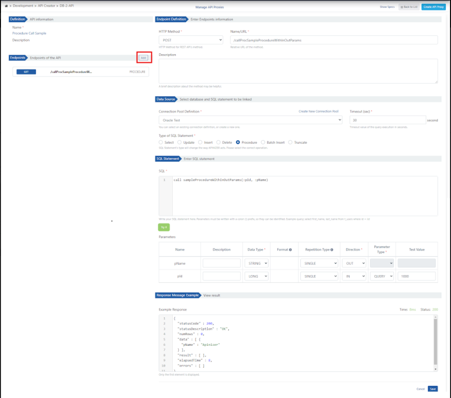This screenshot has height=398, width=451.
Task: Click the API Creator breadcrumb item
Action: point(47,6)
